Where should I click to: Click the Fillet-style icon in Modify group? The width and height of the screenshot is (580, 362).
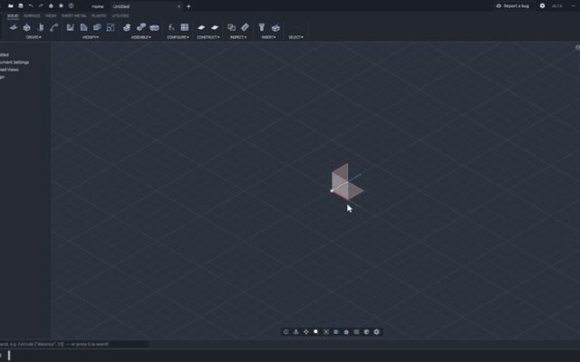[84, 27]
